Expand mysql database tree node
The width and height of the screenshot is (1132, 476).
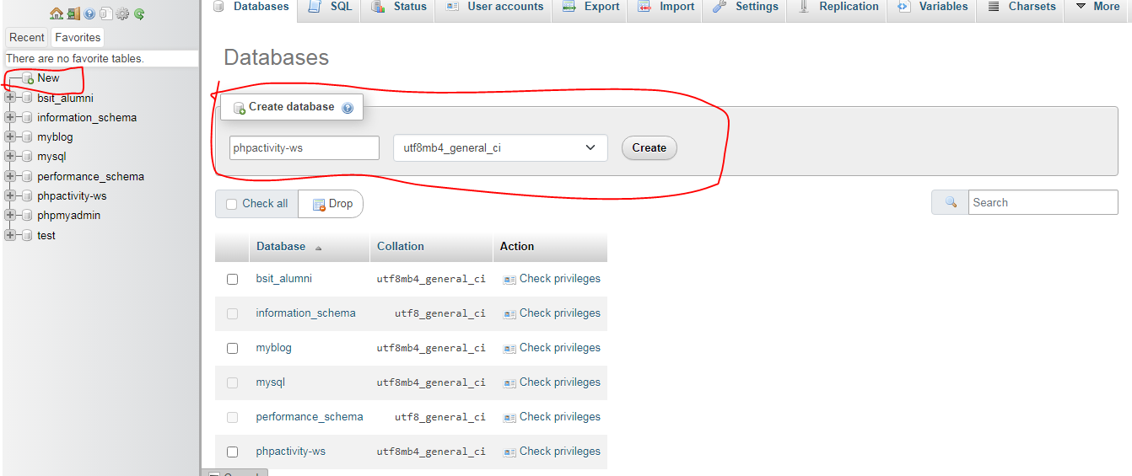(10, 156)
